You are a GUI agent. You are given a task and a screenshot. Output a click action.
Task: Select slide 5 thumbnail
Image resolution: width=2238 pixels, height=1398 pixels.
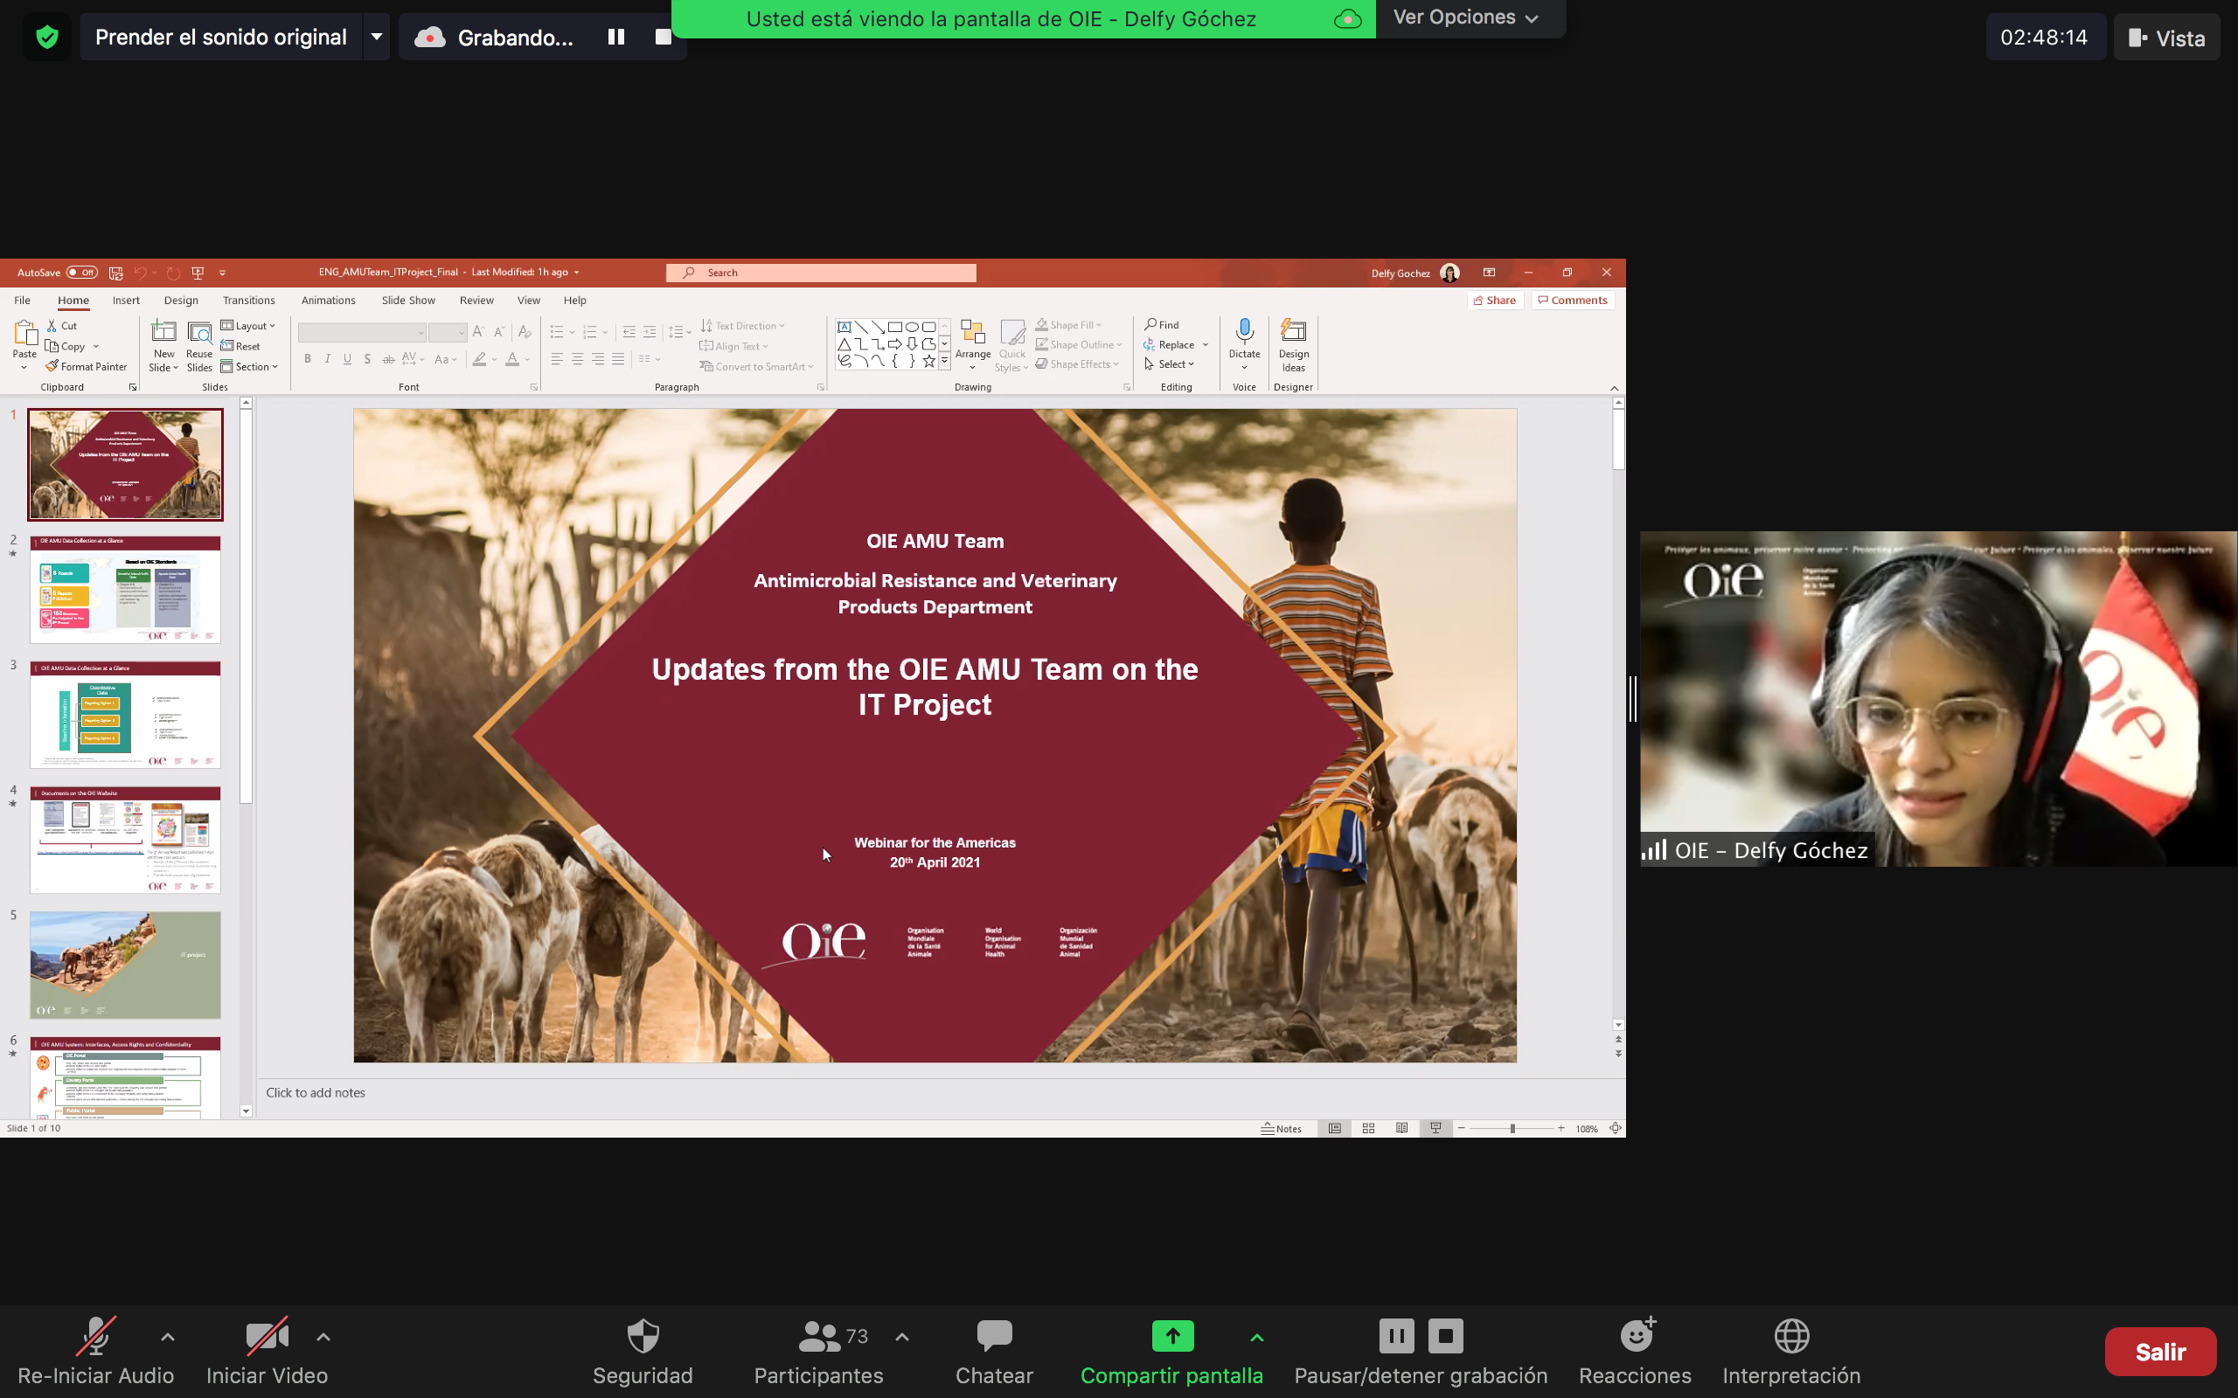[x=125, y=965]
